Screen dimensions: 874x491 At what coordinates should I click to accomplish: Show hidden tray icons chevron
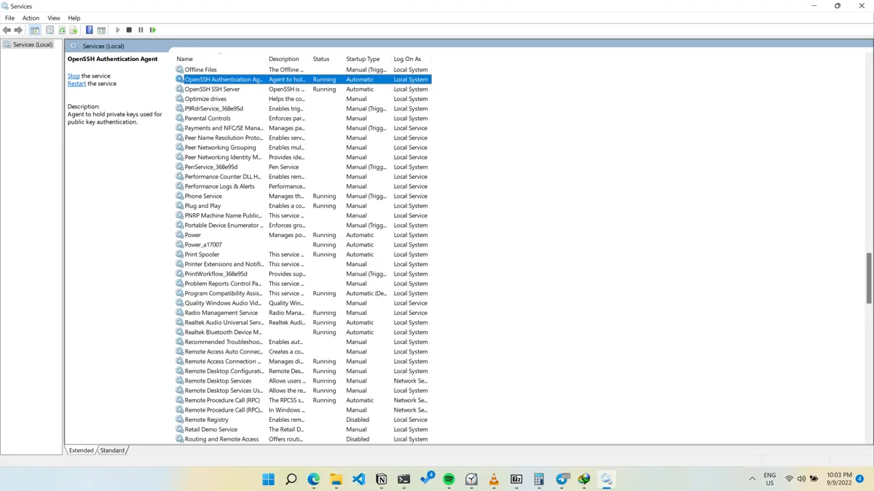tap(752, 479)
